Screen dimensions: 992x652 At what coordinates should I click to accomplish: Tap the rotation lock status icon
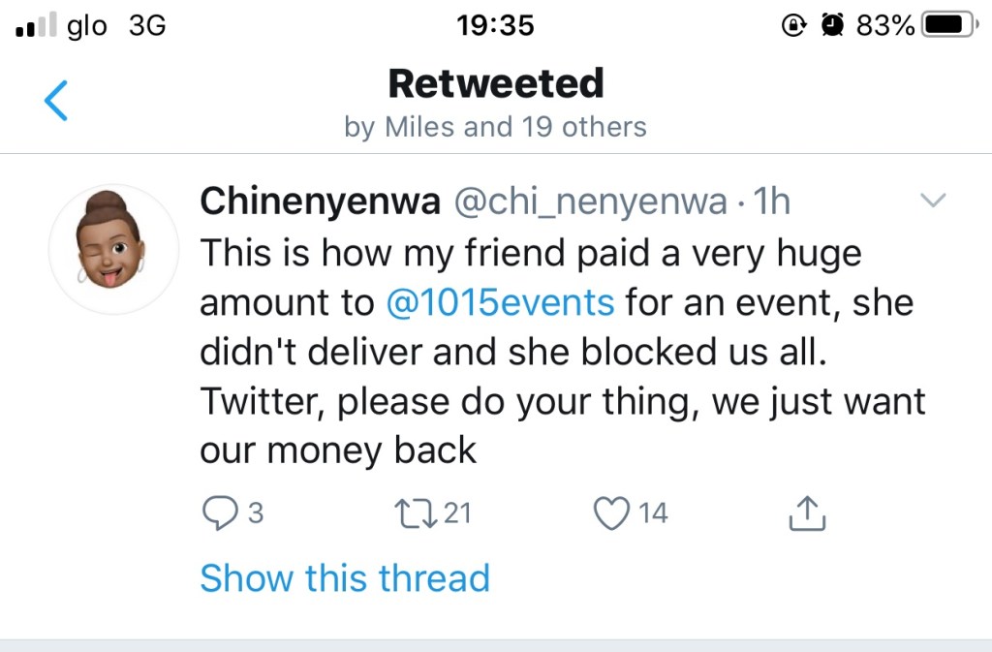[x=795, y=26]
